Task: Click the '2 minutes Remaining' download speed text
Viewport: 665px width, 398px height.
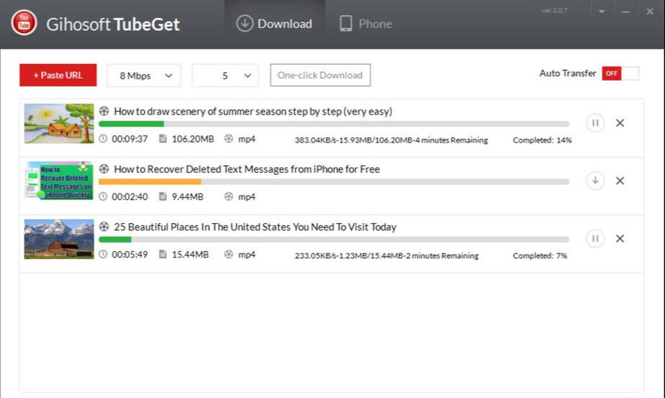Action: 386,256
